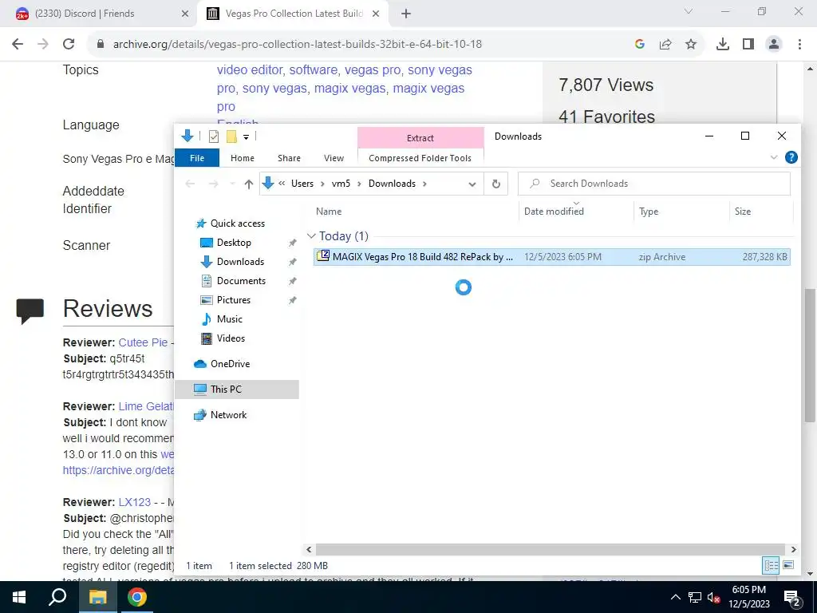Open Music in navigation pane
The width and height of the screenshot is (817, 613).
[229, 319]
